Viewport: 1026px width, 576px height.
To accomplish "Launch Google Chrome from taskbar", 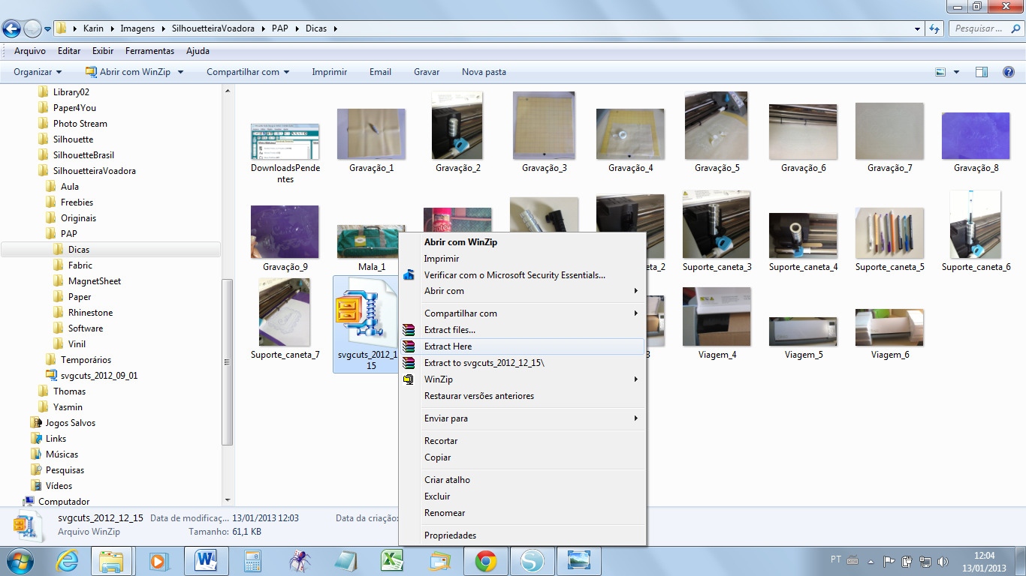I will pos(485,560).
